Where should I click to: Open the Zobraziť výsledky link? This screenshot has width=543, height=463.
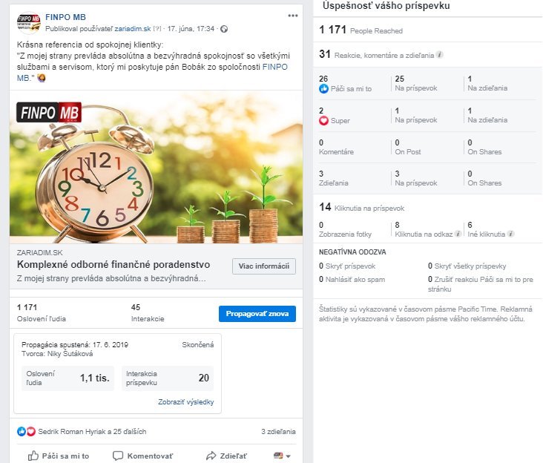[x=185, y=402]
